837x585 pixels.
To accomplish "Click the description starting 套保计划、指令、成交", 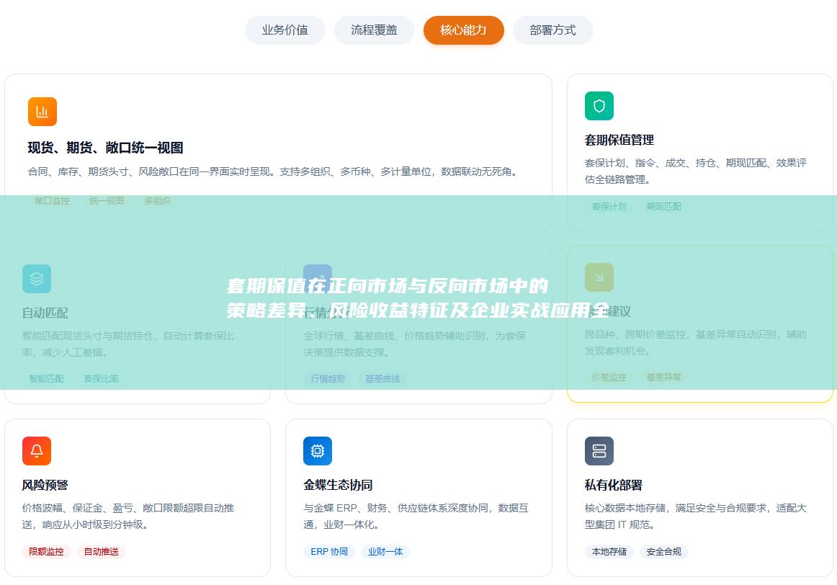I will 696,171.
